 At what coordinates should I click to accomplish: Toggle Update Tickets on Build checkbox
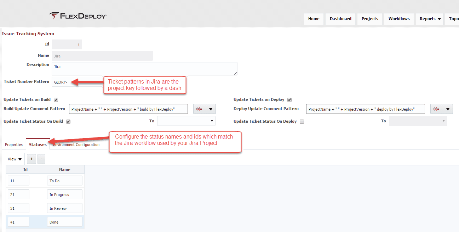point(56,100)
